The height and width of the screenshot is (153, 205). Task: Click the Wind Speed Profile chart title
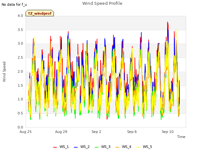102,4
